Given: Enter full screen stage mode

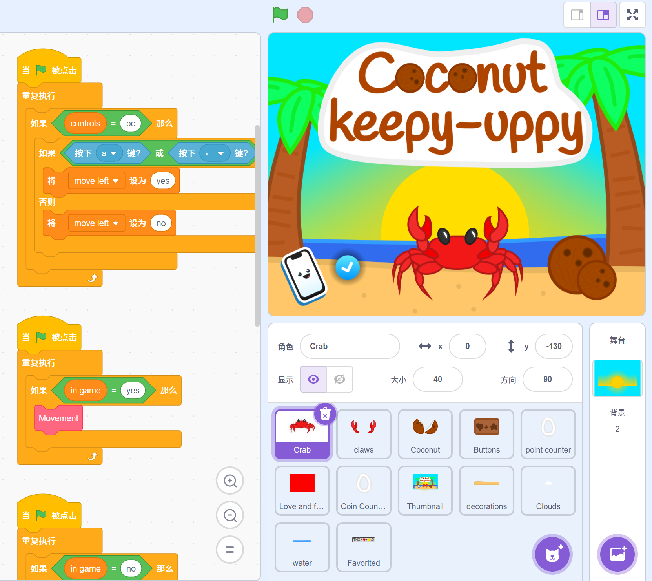Looking at the screenshot, I should tap(632, 15).
